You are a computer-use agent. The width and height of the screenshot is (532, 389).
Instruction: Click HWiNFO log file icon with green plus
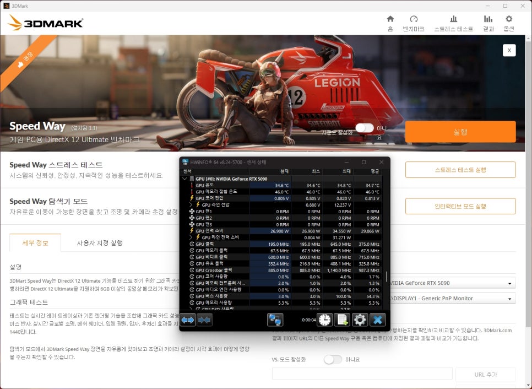pos(342,320)
